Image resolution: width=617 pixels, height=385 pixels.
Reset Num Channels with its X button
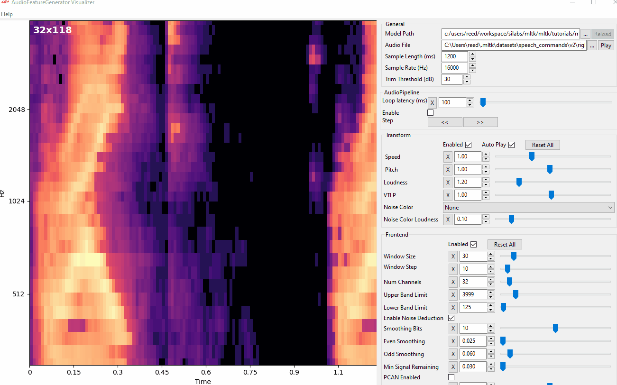point(453,282)
